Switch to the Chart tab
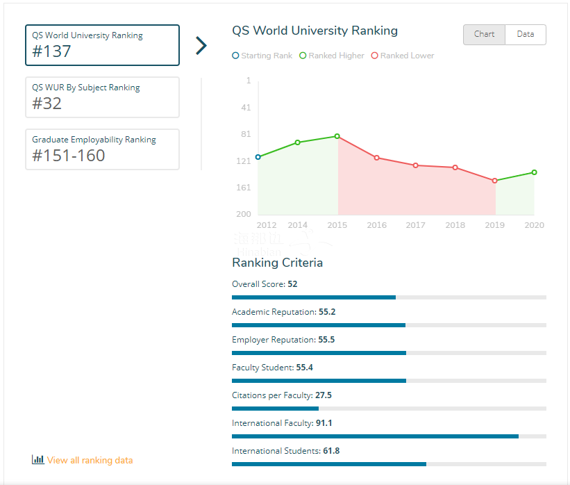 (x=484, y=35)
